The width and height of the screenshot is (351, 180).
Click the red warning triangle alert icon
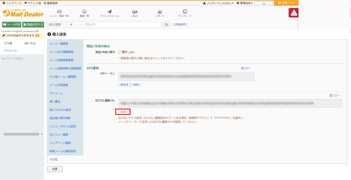pos(294,13)
